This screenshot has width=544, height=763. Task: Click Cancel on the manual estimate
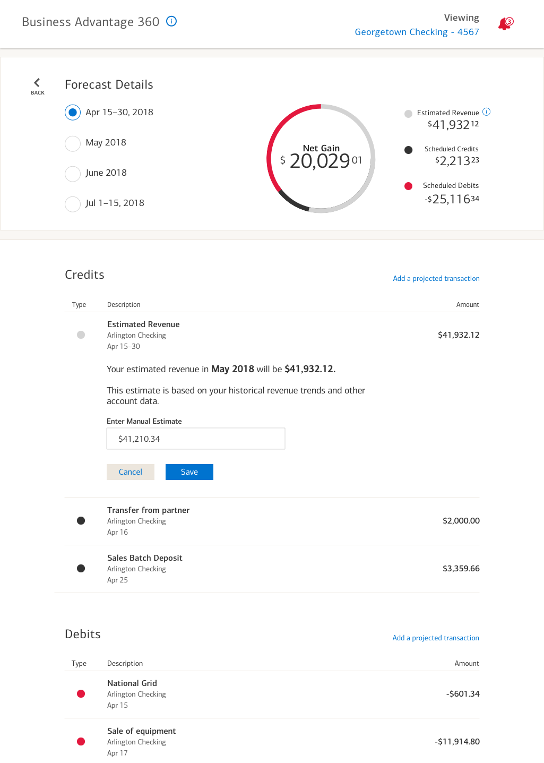pyautogui.click(x=131, y=472)
